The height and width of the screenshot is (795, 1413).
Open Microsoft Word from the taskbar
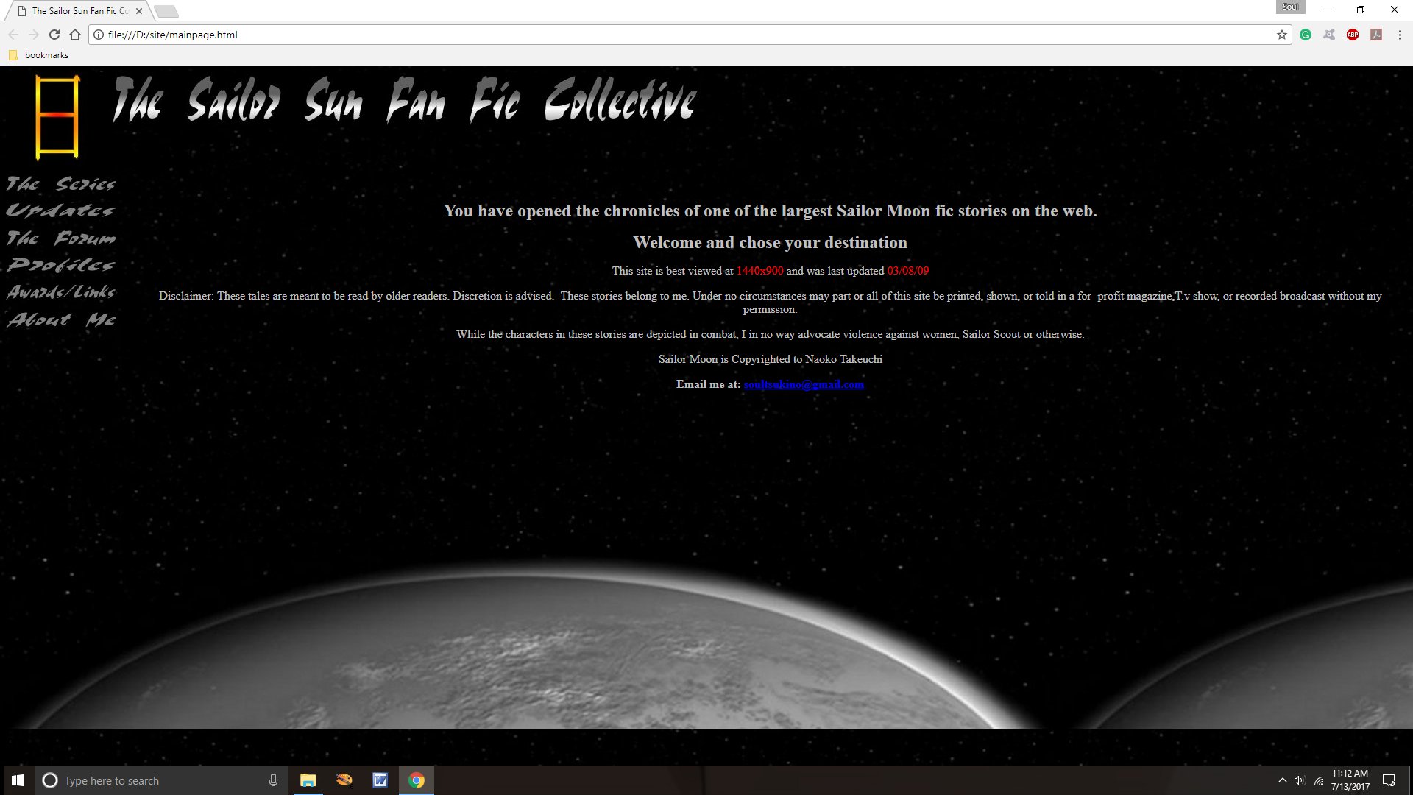(x=380, y=780)
